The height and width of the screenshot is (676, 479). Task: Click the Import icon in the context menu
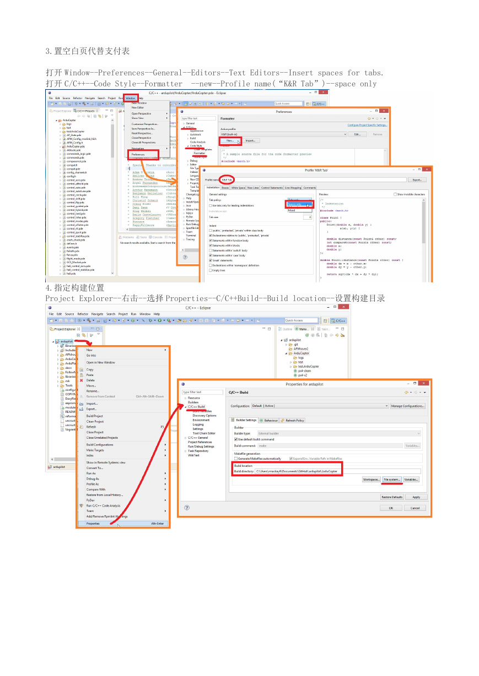pyautogui.click(x=81, y=404)
